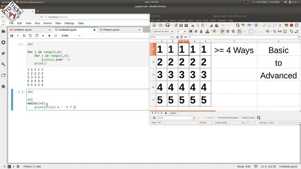This screenshot has height=169, width=301.
Task: Export spreadsheet as PDF icon
Action: 175,25
